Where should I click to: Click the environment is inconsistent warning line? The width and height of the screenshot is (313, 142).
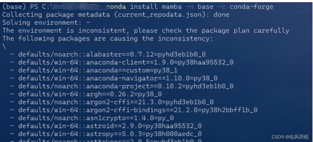tap(146, 31)
